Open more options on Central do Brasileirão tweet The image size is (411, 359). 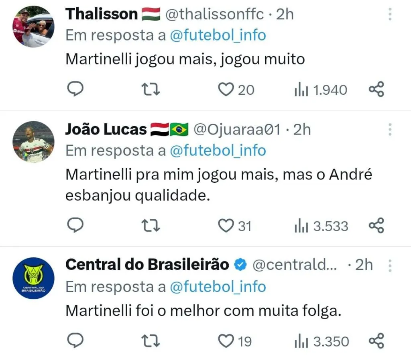click(390, 265)
